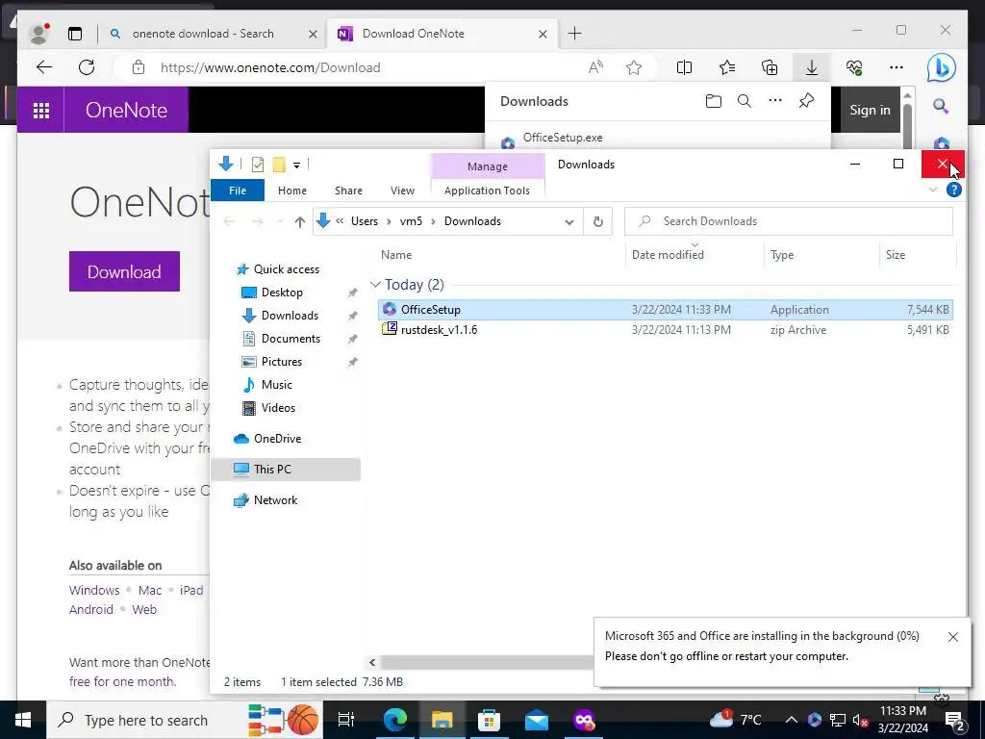Open the Application Tools tab

(x=487, y=191)
